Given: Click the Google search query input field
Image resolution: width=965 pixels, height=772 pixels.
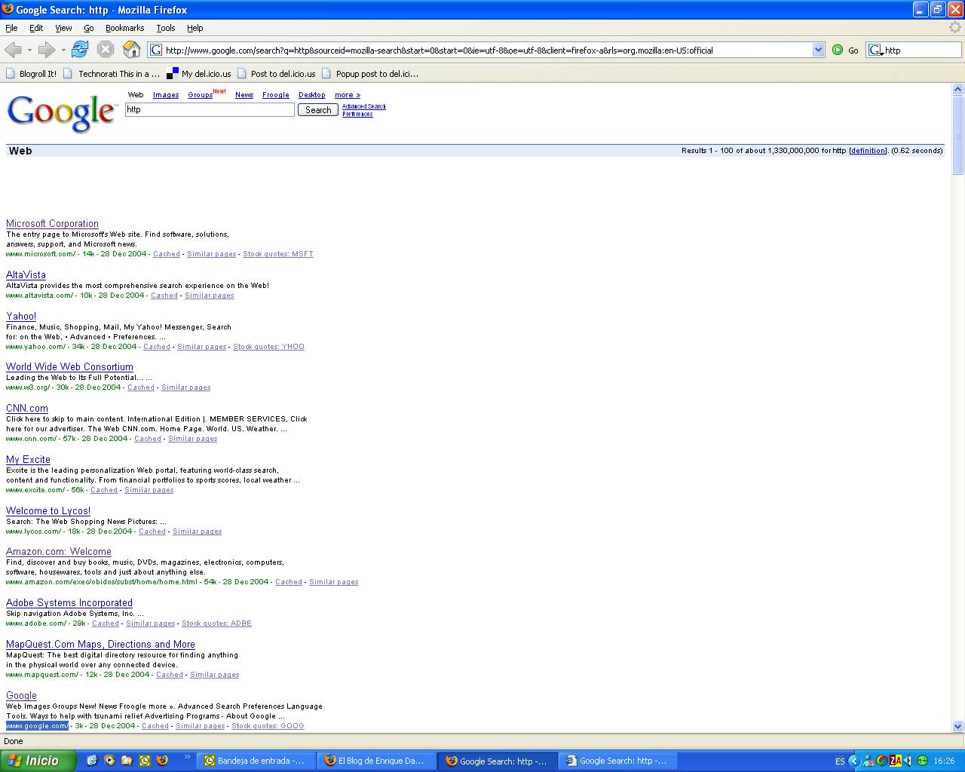Looking at the screenshot, I should click(x=210, y=110).
